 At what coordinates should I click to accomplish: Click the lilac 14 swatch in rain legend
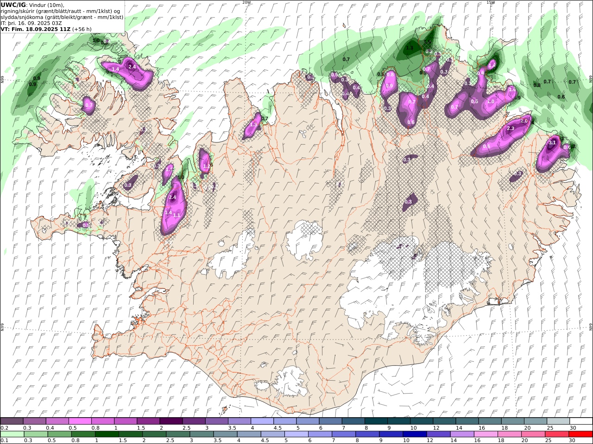click(462, 434)
